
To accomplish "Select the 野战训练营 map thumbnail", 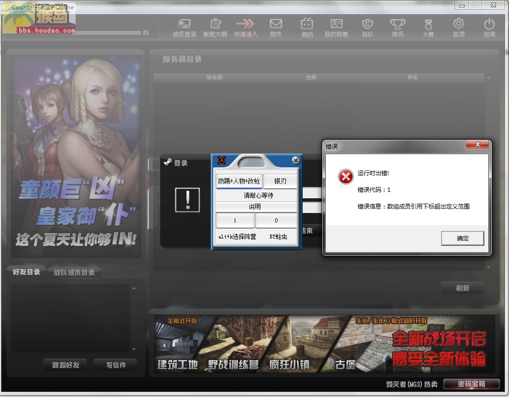I will point(241,344).
